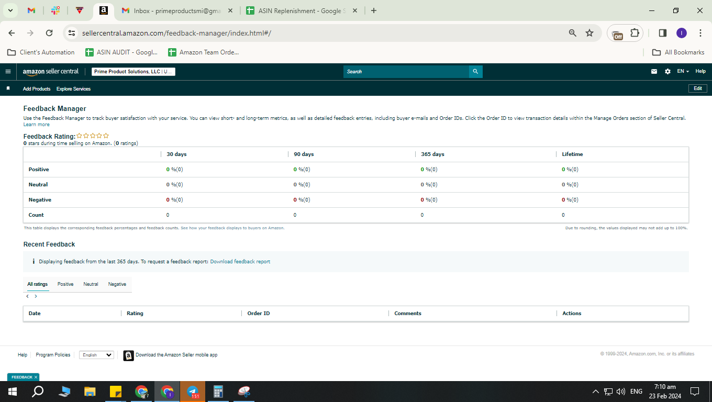Bookmark this page with the star
The height and width of the screenshot is (402, 712).
pyautogui.click(x=589, y=33)
